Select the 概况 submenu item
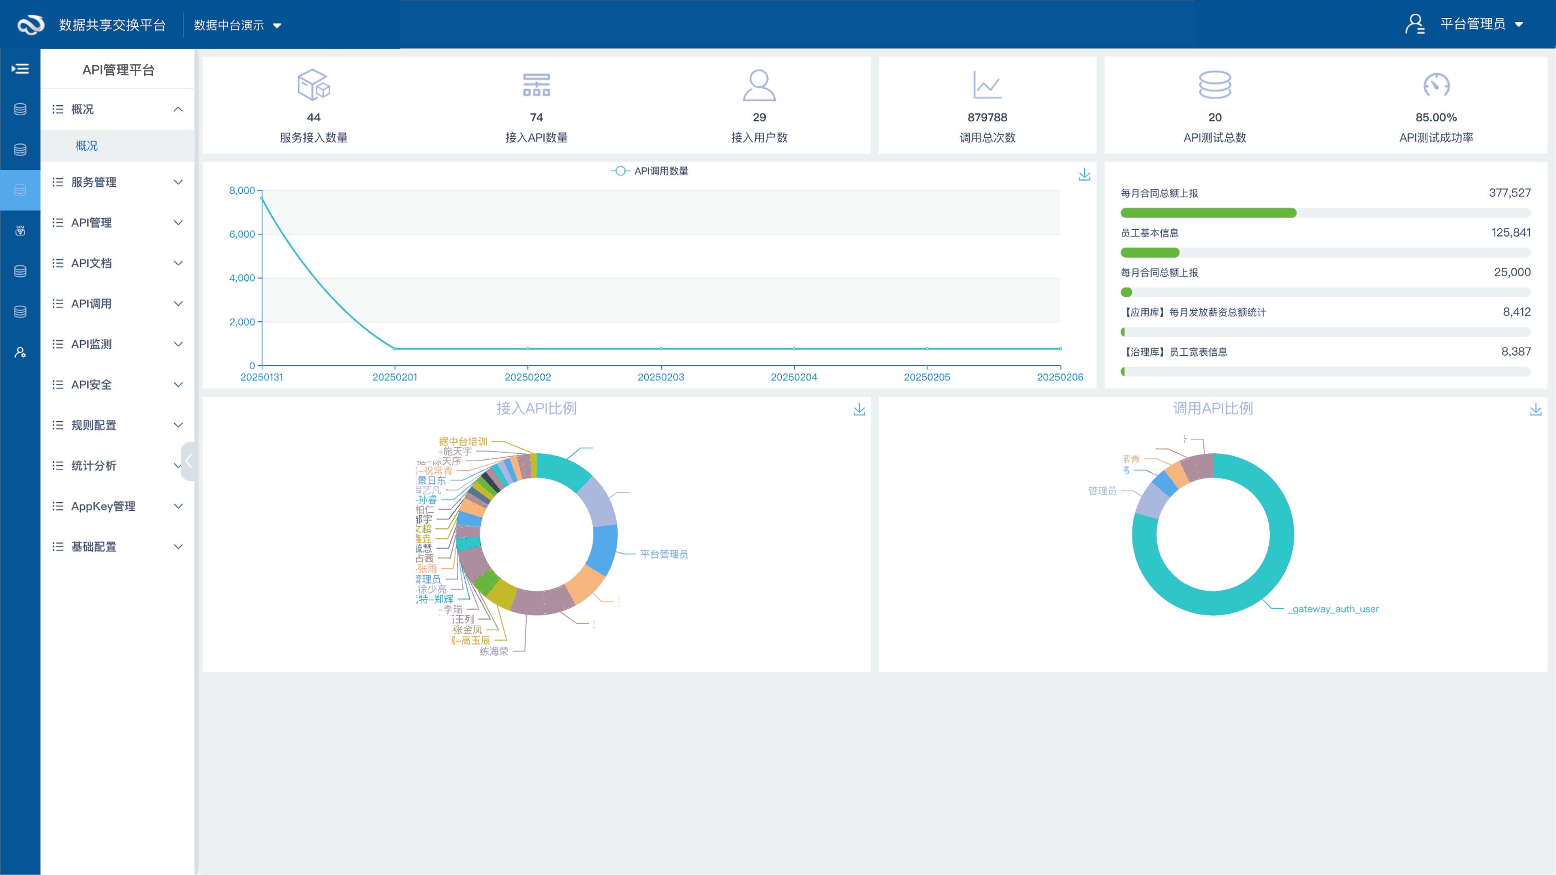This screenshot has height=875, width=1556. (x=86, y=145)
